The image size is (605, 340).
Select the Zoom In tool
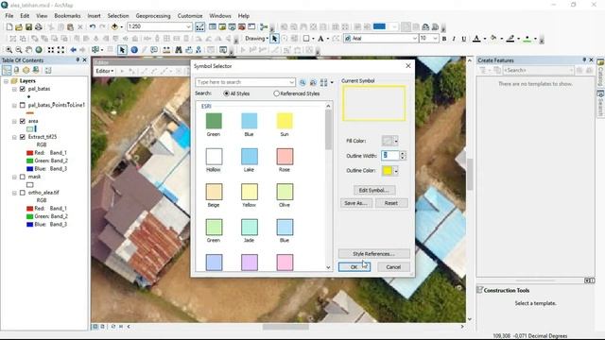pyautogui.click(x=9, y=50)
